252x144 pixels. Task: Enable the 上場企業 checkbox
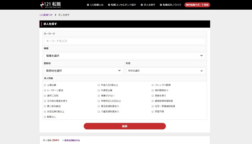click(x=45, y=85)
